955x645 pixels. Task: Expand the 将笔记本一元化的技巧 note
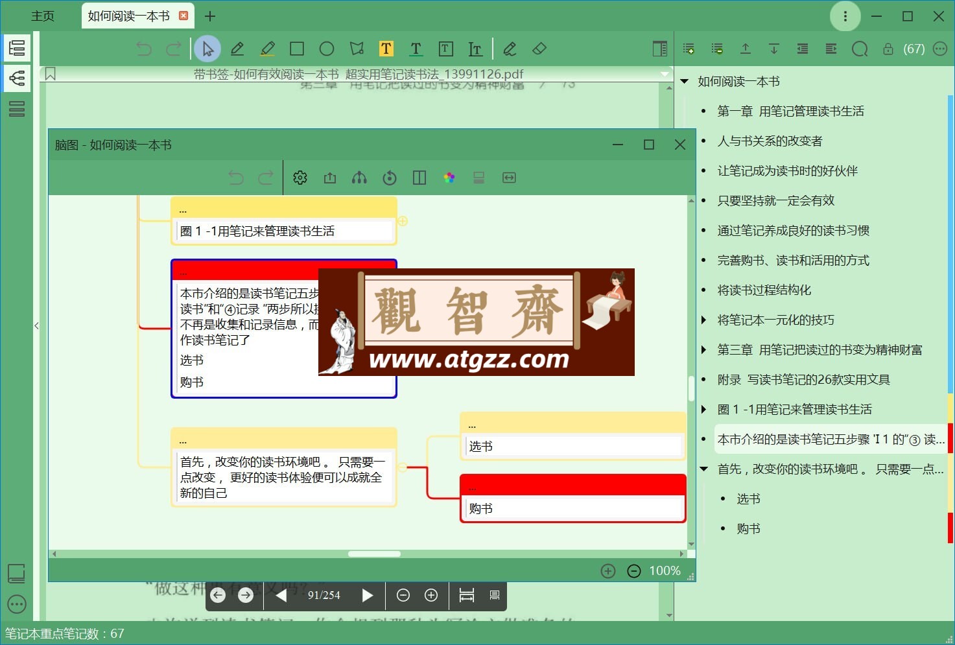click(704, 320)
